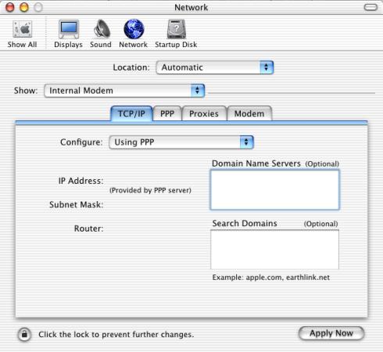This screenshot has height=352, width=383.
Task: Click inside the Search Domains field
Action: (274, 250)
